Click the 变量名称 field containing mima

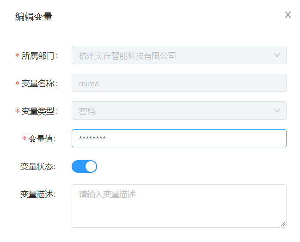click(x=179, y=83)
